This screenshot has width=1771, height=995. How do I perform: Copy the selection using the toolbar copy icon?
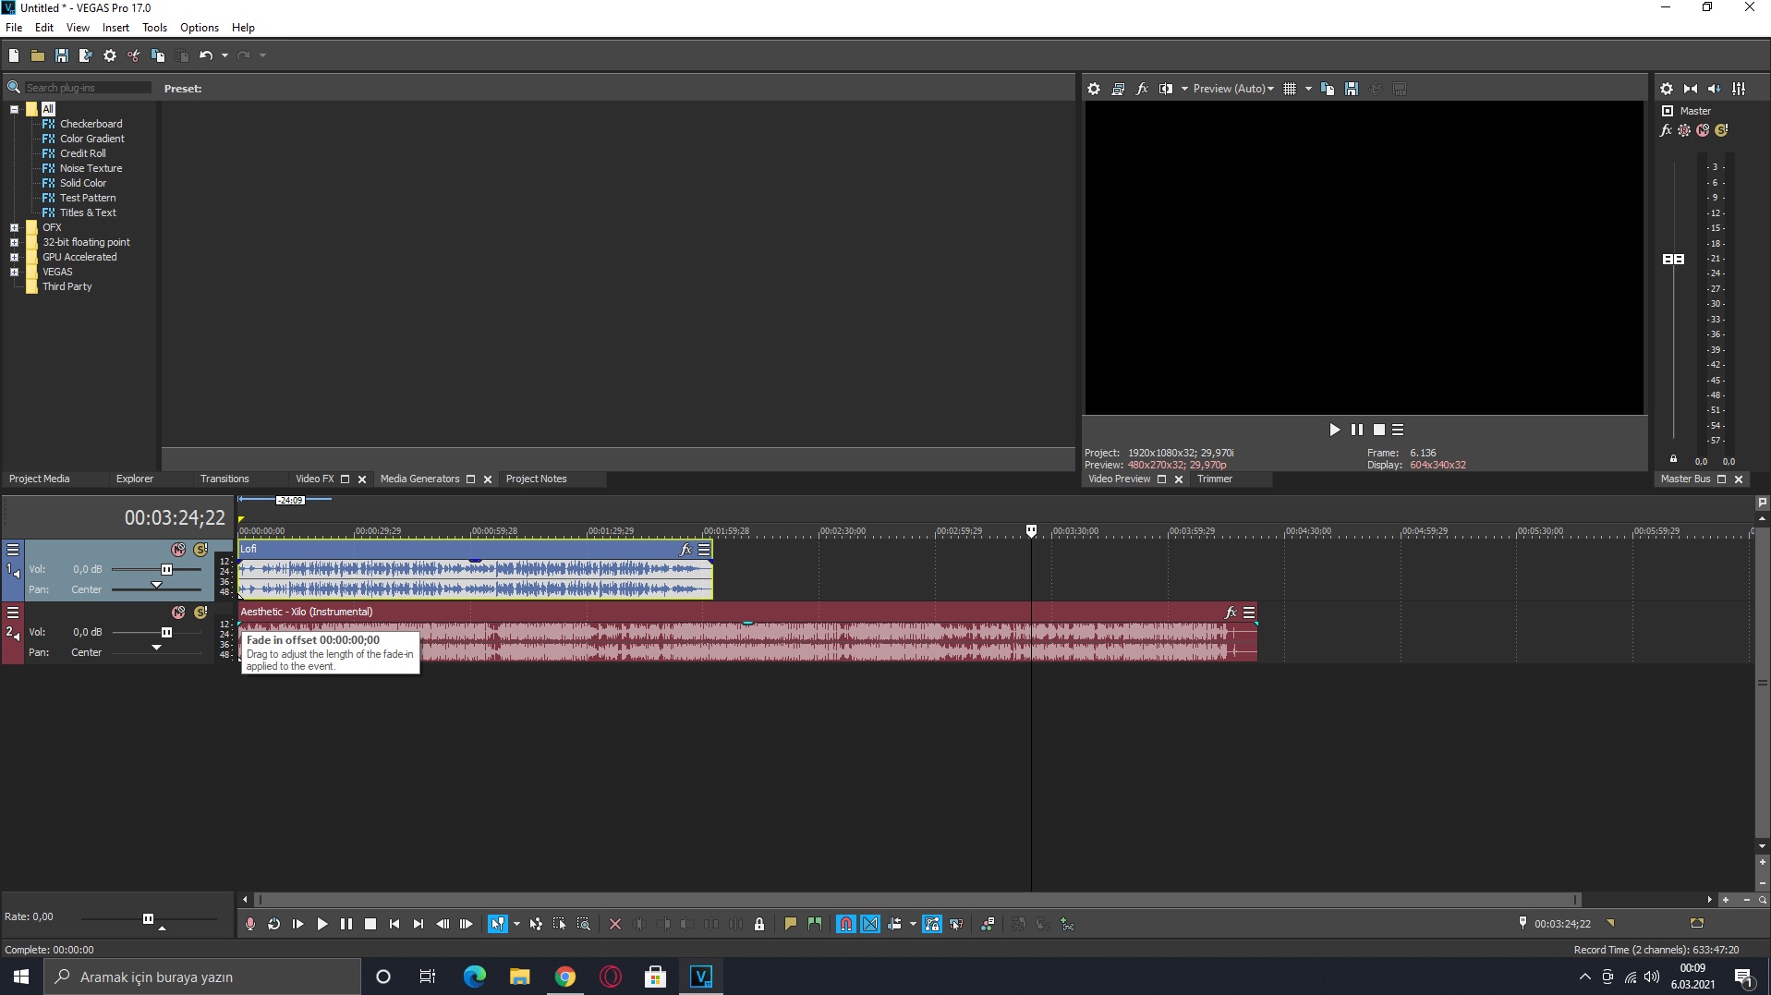coord(158,55)
